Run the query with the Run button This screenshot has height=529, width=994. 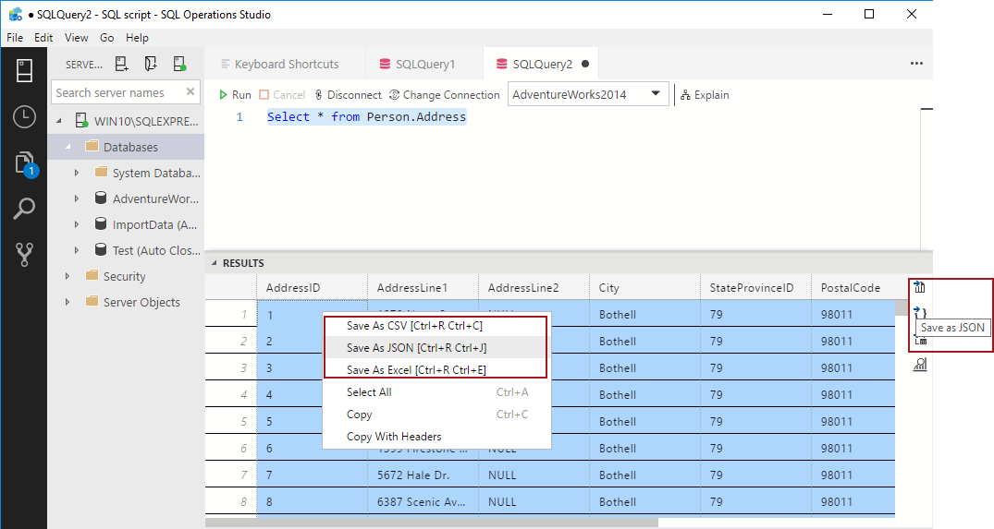click(235, 95)
